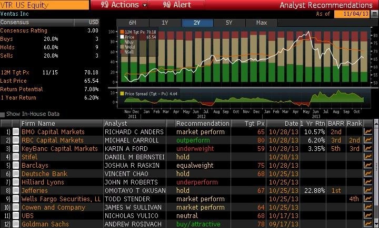Toggle %Hold series in chart legend
The height and width of the screenshot is (228, 379).
[122, 47]
